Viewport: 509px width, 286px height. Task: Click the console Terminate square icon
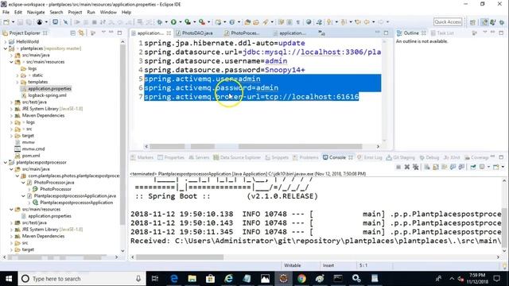398,167
